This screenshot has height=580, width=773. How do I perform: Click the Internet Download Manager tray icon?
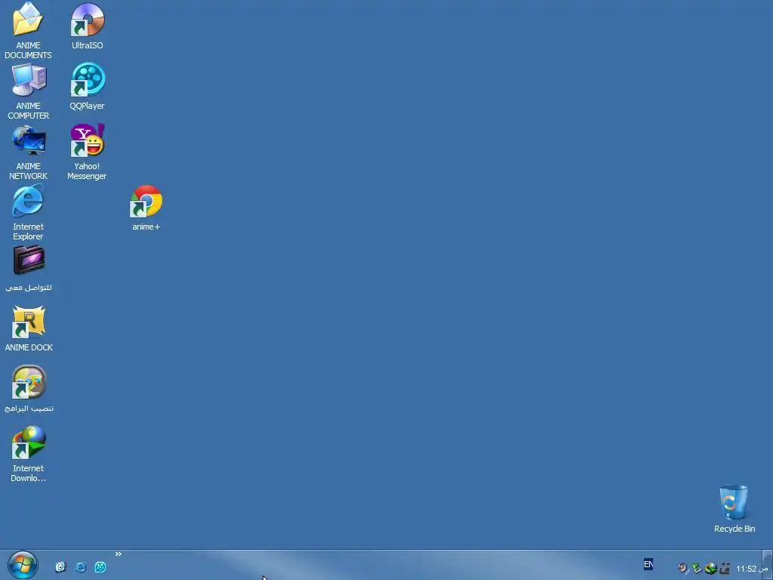click(710, 568)
